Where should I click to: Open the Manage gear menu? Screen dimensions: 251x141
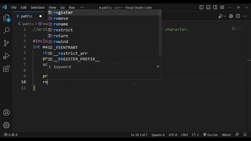coord(6,125)
